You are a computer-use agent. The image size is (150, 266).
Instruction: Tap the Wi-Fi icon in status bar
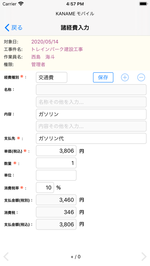(x=21, y=4)
